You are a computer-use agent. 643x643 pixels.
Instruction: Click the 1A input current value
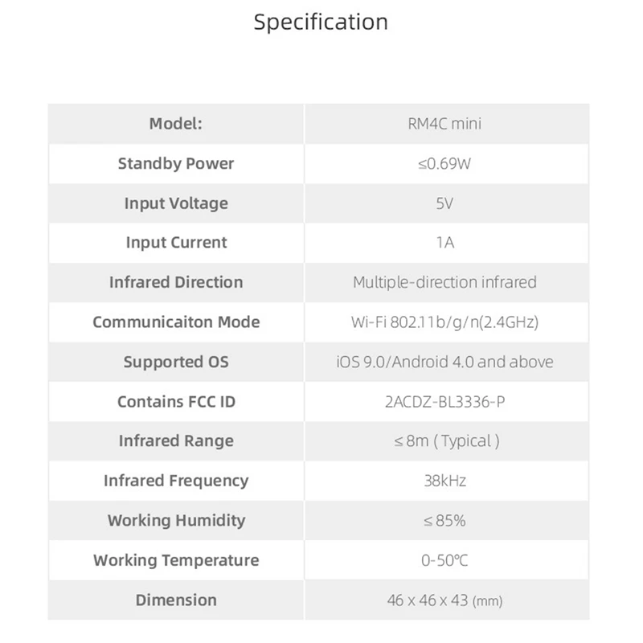pos(444,243)
